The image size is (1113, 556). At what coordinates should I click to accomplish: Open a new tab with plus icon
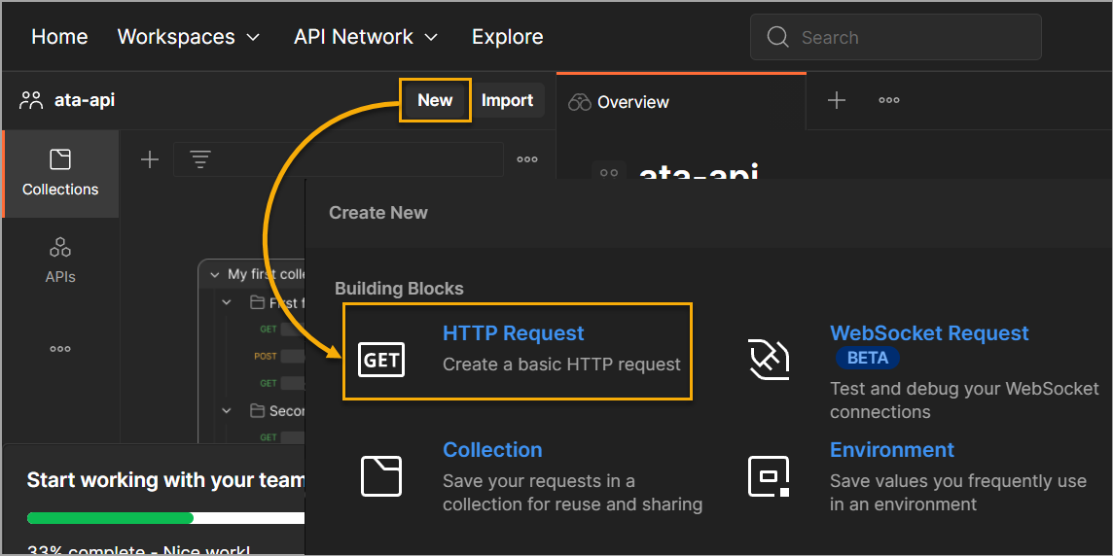837,100
